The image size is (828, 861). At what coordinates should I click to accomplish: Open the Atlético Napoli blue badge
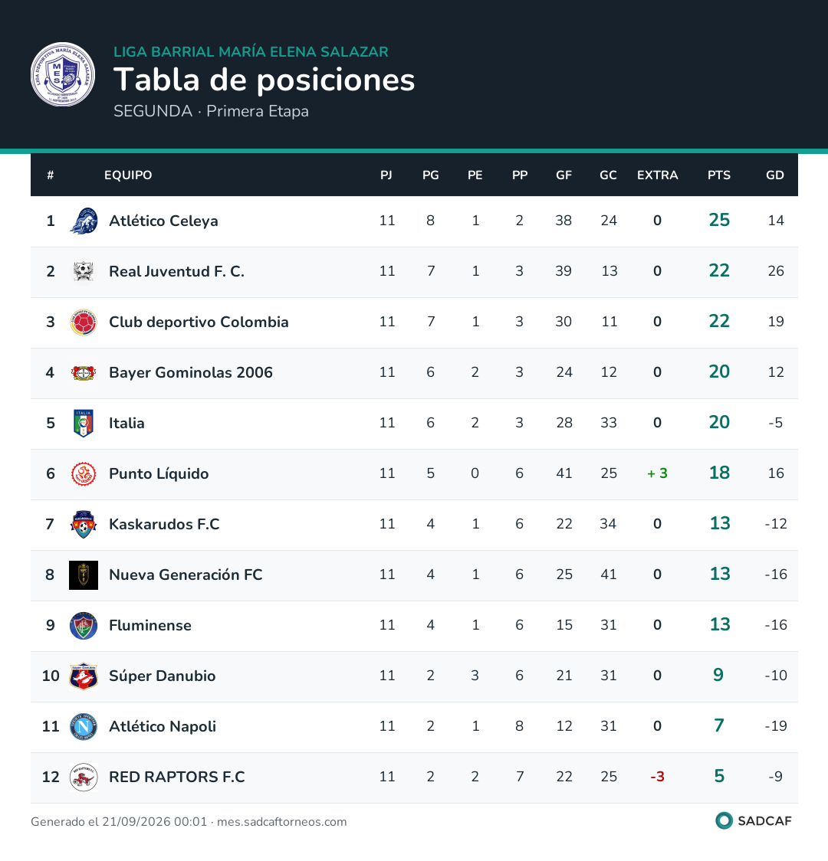84,726
